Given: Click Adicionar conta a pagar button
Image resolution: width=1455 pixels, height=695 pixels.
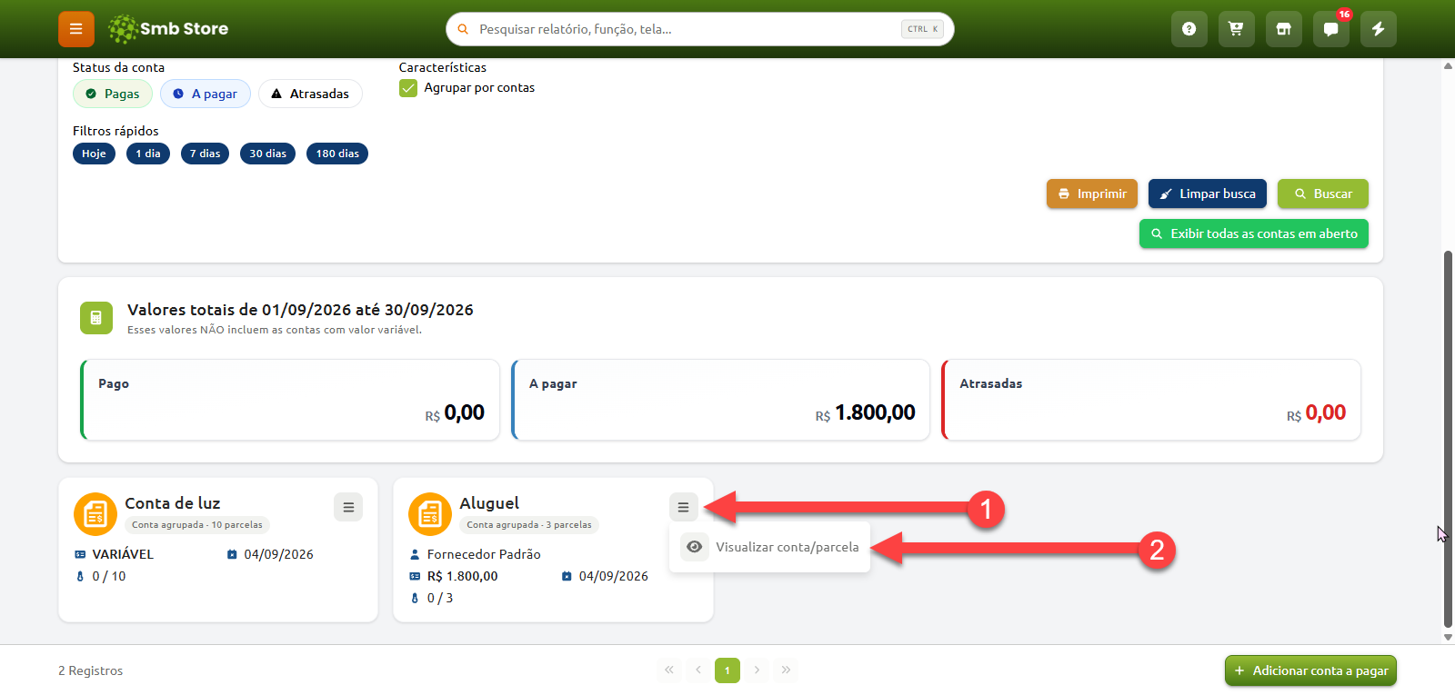Looking at the screenshot, I should [x=1310, y=670].
